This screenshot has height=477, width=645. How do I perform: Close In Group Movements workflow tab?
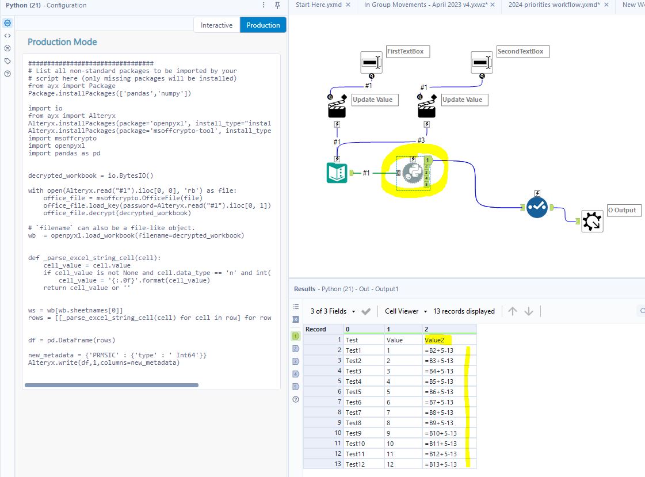tap(493, 5)
